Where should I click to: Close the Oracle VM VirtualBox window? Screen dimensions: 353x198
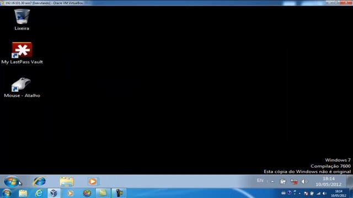click(346, 2)
